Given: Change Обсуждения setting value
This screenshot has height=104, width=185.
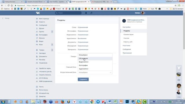Looking at the screenshot, I should tap(83, 46).
